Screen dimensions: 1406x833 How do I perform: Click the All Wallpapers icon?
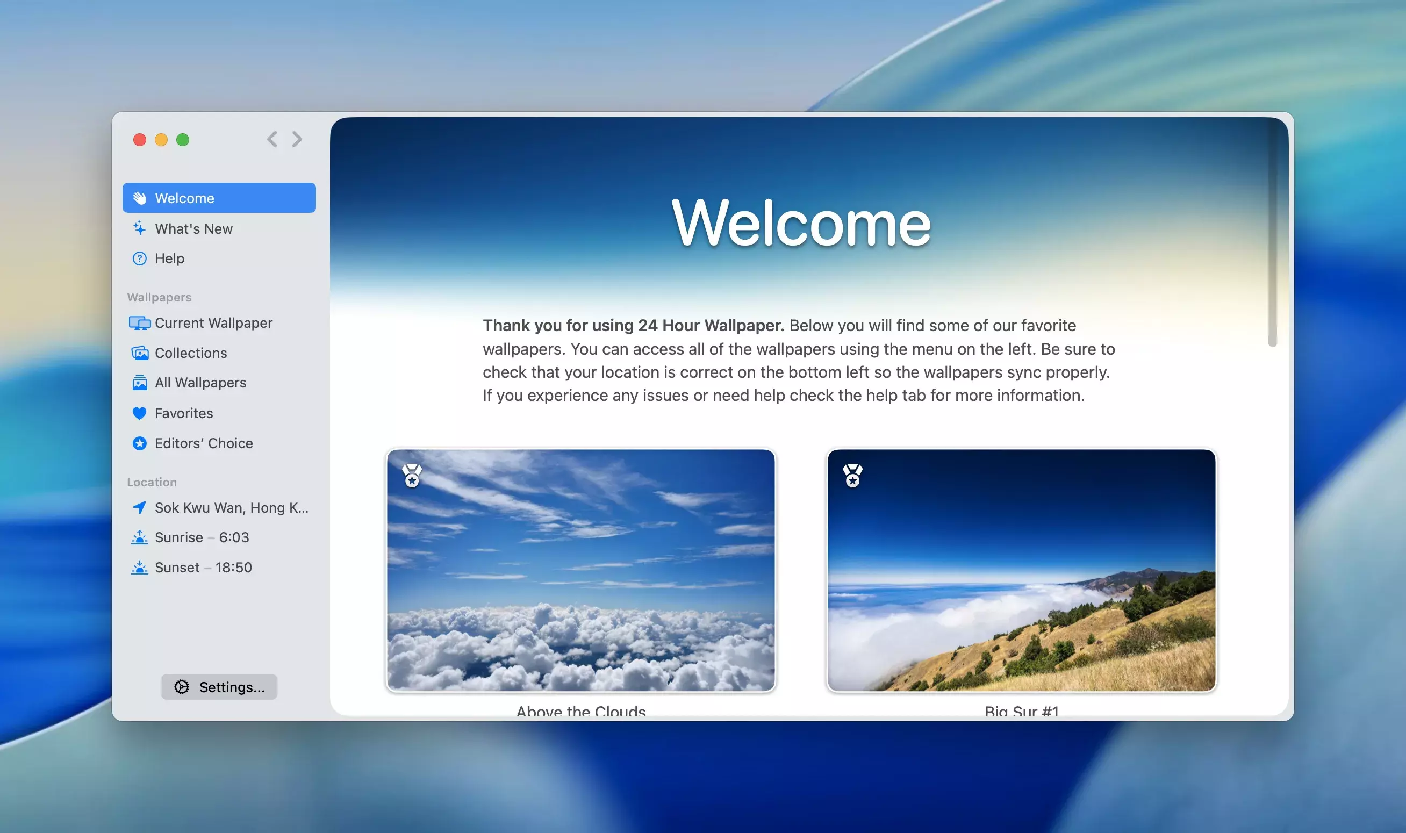pyautogui.click(x=139, y=383)
